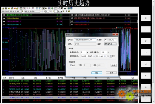Image resolution: width=155 pixels, height=104 pixels.
Task: Click the pause trend playback icon
Action: click(46, 9)
